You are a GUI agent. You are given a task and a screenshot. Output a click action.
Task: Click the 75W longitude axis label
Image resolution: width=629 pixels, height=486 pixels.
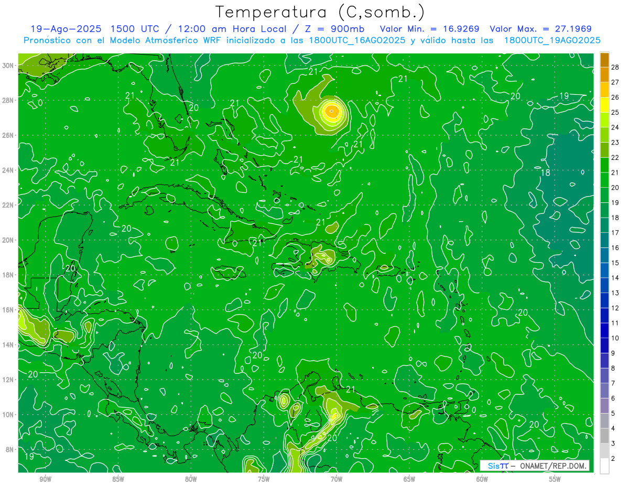click(264, 479)
